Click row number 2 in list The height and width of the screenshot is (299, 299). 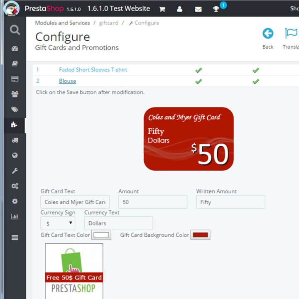click(37, 81)
